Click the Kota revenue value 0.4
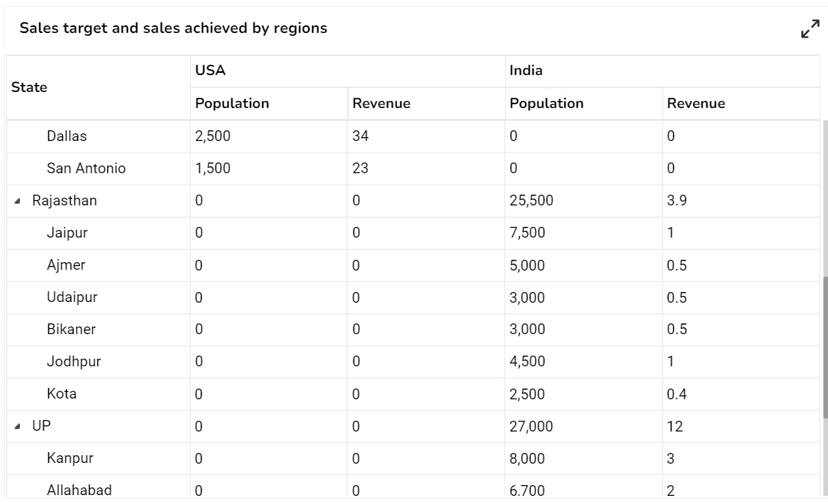The width and height of the screenshot is (828, 502). point(677,394)
